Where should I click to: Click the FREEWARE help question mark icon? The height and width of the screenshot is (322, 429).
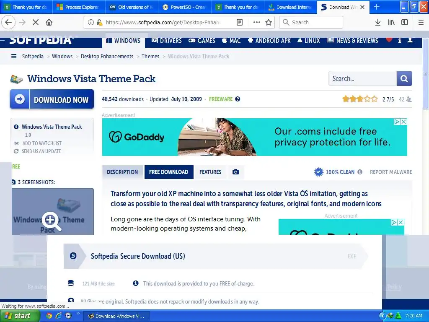point(238,99)
